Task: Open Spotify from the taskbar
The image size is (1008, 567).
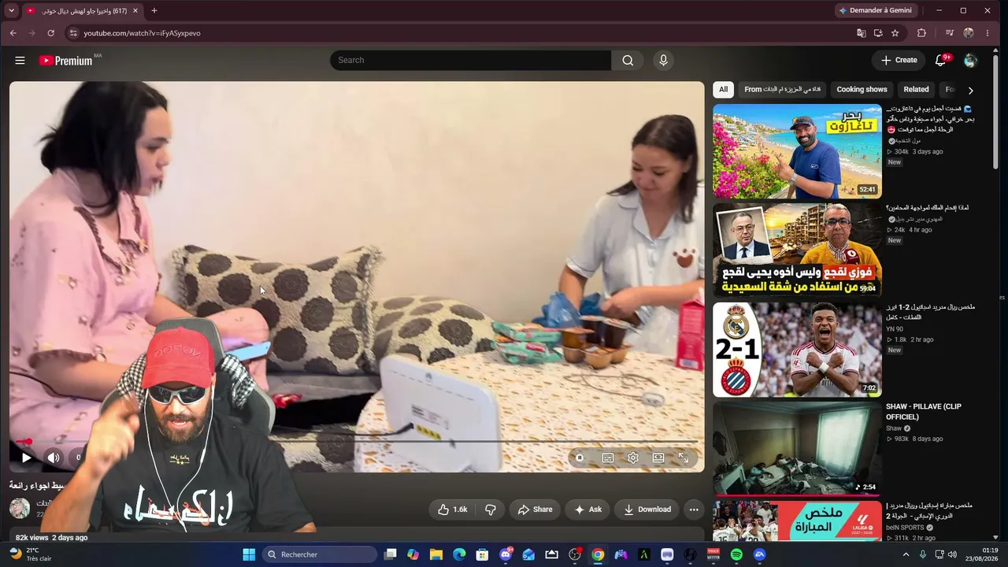Action: pyautogui.click(x=736, y=554)
